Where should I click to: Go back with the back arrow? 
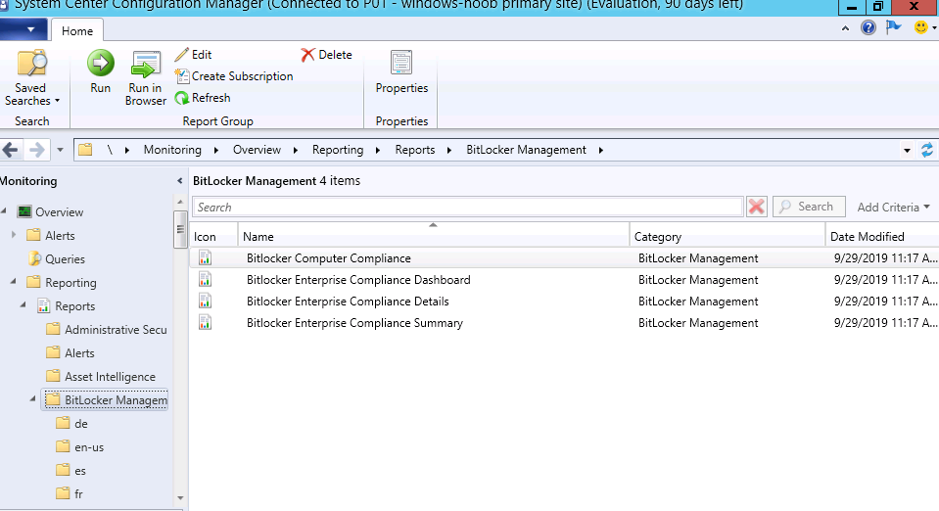pos(10,150)
